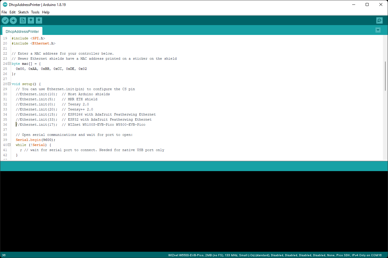Create a new sketch using the New icon
This screenshot has width=388, height=258.
[x=23, y=20]
